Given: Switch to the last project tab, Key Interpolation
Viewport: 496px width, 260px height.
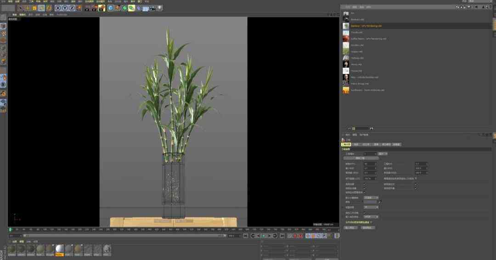Looking at the screenshot, I should pyautogui.click(x=396, y=145).
